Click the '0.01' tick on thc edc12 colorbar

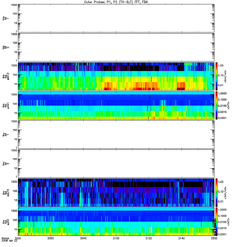(x=221, y=202)
